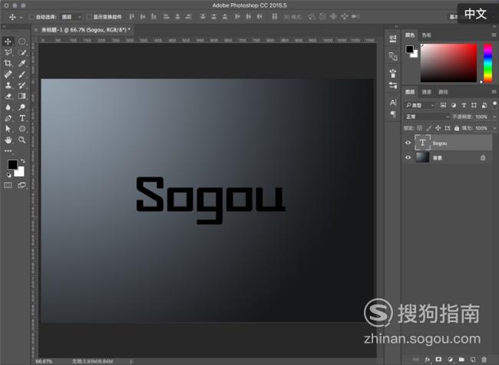Image resolution: width=499 pixels, height=365 pixels.
Task: Add layer style fx button
Action: coord(427,360)
